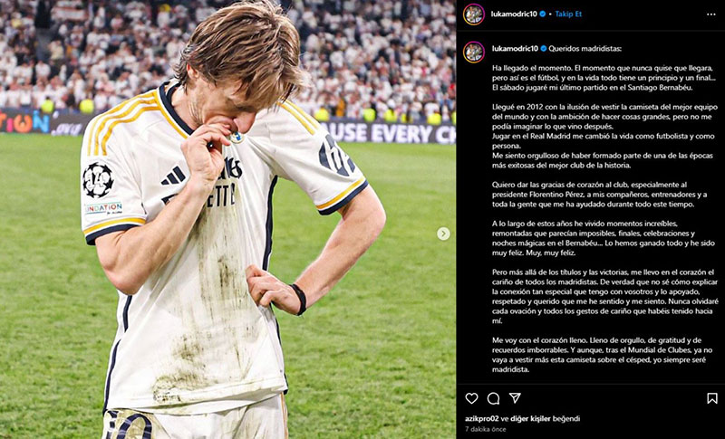The image size is (725, 439).
Task: Click the verified badge in post header
Action: [543, 14]
